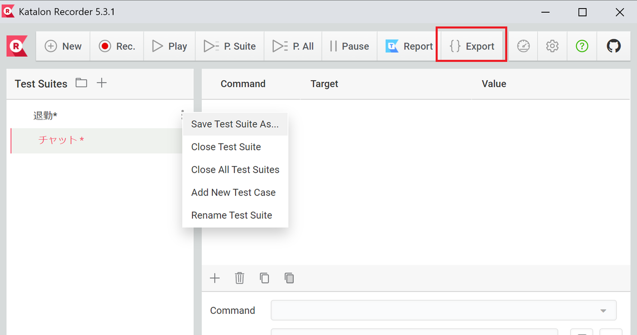Image resolution: width=637 pixels, height=335 pixels.
Task: Choose Close All Test Suites
Action: (x=235, y=170)
